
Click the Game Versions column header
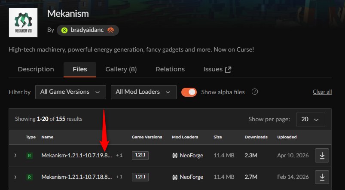point(147,137)
